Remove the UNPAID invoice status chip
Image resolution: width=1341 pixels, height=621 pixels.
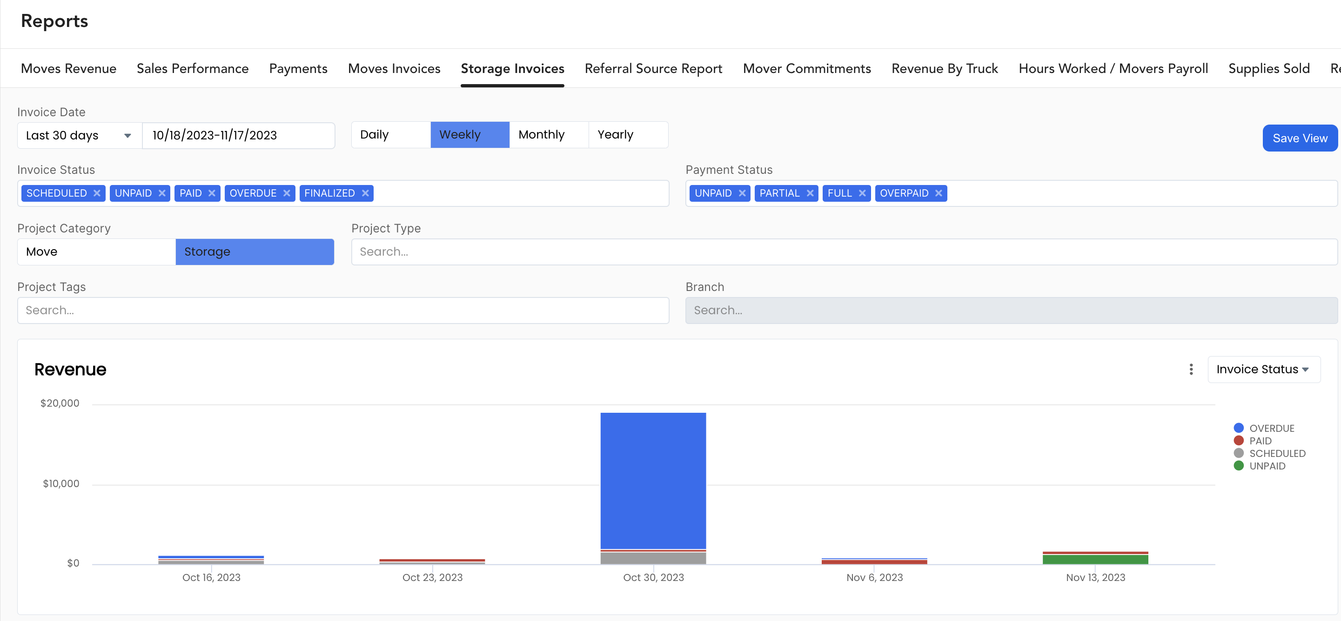[x=162, y=193]
